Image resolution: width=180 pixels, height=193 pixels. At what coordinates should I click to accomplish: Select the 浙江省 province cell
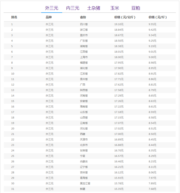[x=84, y=30]
